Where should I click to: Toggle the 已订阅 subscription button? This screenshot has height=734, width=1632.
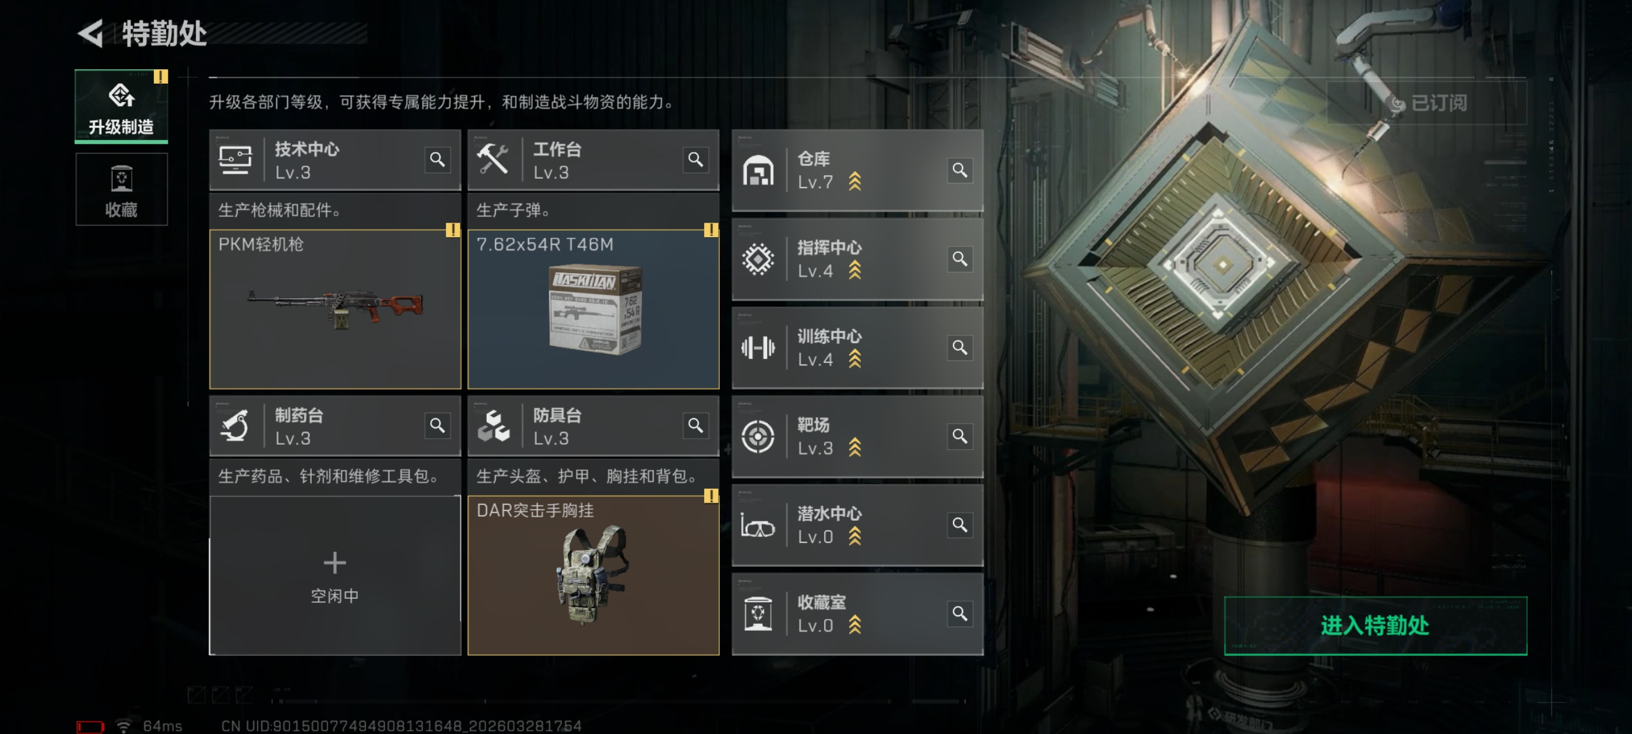click(1427, 103)
